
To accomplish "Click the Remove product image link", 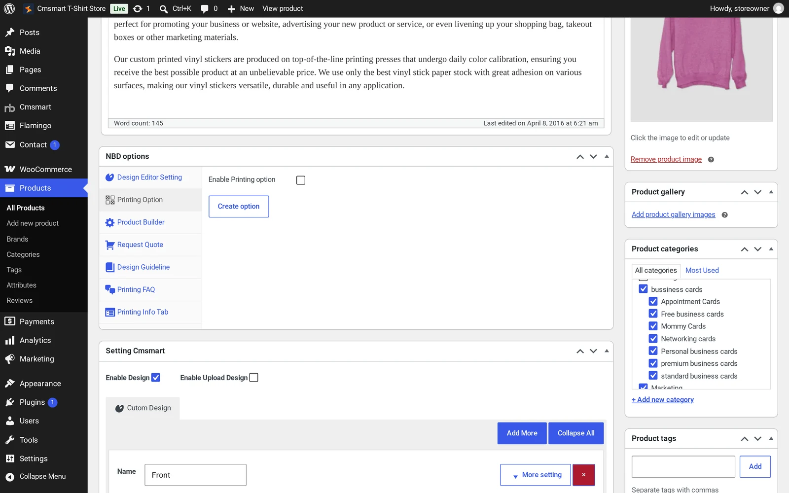I will tap(666, 159).
